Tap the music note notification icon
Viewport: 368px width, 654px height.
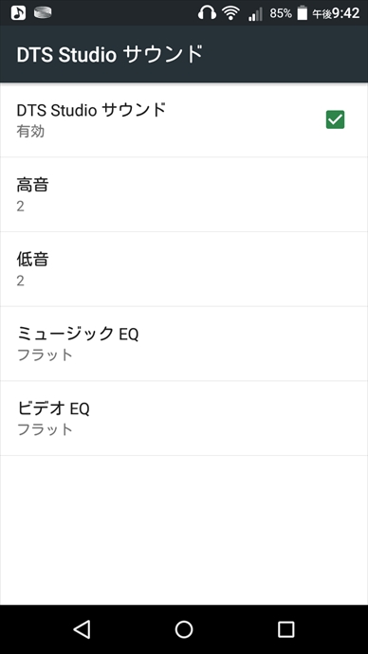18,12
